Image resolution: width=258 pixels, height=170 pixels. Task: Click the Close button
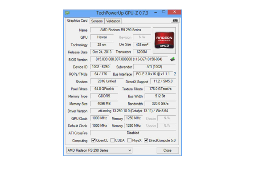(x=168, y=150)
